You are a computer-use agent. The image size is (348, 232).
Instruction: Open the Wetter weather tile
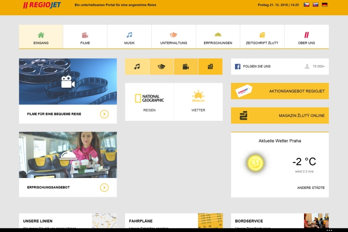pyautogui.click(x=198, y=102)
